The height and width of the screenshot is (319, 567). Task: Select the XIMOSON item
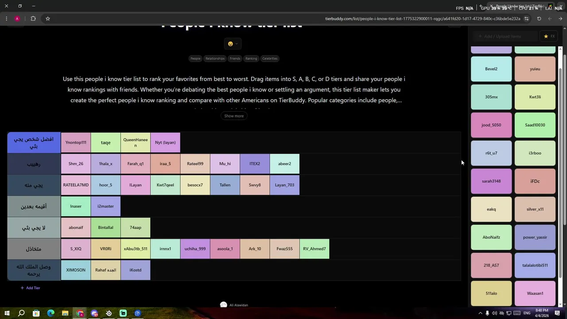coord(76,270)
